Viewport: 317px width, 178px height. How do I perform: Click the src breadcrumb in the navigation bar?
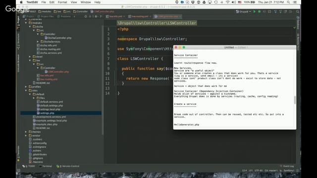click(x=67, y=11)
